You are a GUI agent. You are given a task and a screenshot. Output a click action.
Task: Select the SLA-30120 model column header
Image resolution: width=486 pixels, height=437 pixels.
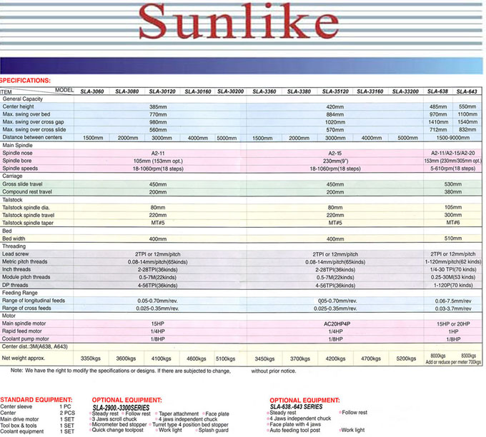point(162,91)
